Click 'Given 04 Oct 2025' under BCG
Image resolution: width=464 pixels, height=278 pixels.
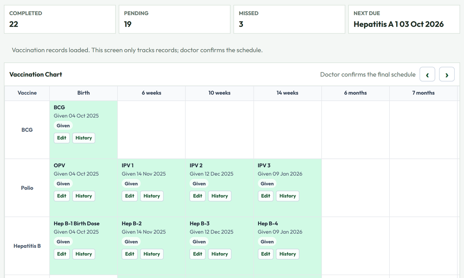[76, 116]
